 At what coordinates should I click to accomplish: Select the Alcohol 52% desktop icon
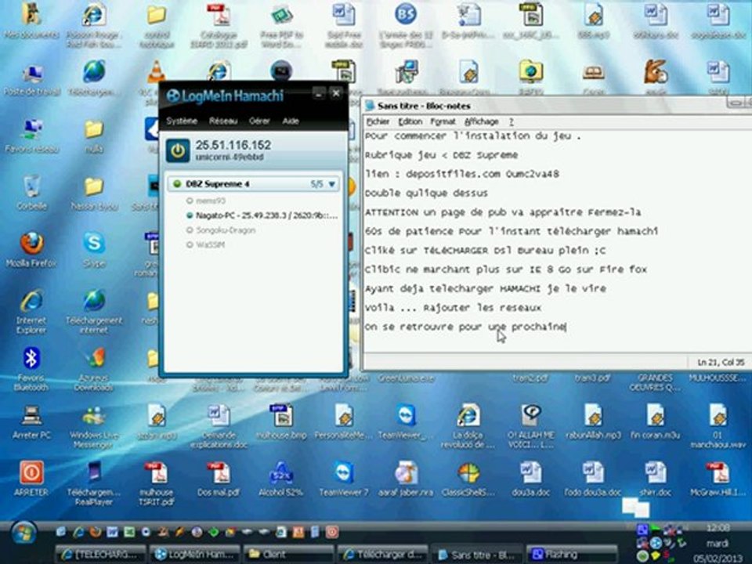pos(281,478)
